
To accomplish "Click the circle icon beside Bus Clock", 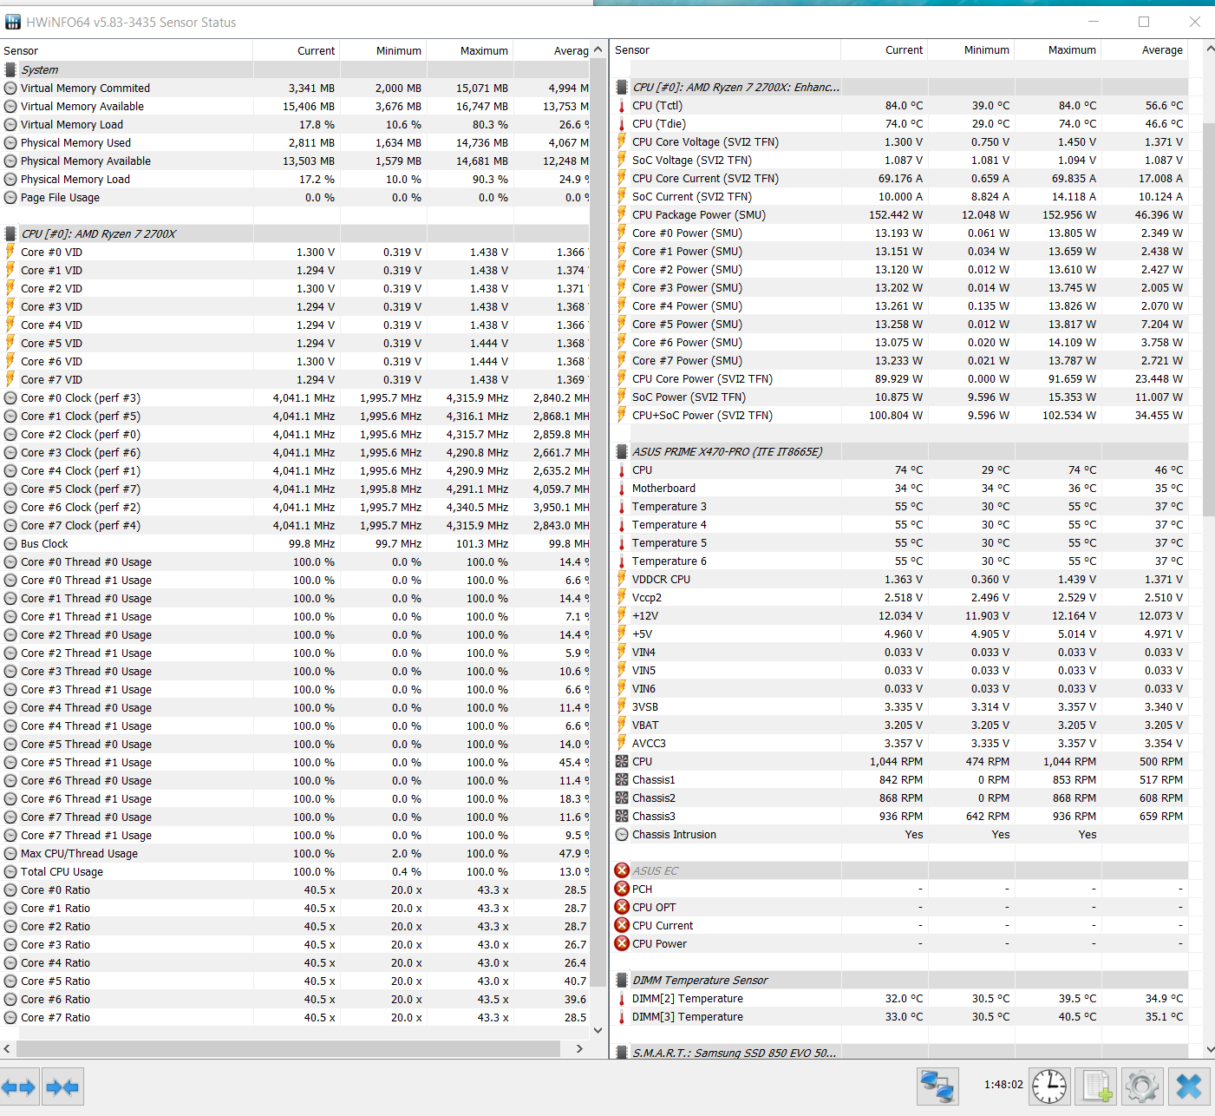I will tap(10, 543).
